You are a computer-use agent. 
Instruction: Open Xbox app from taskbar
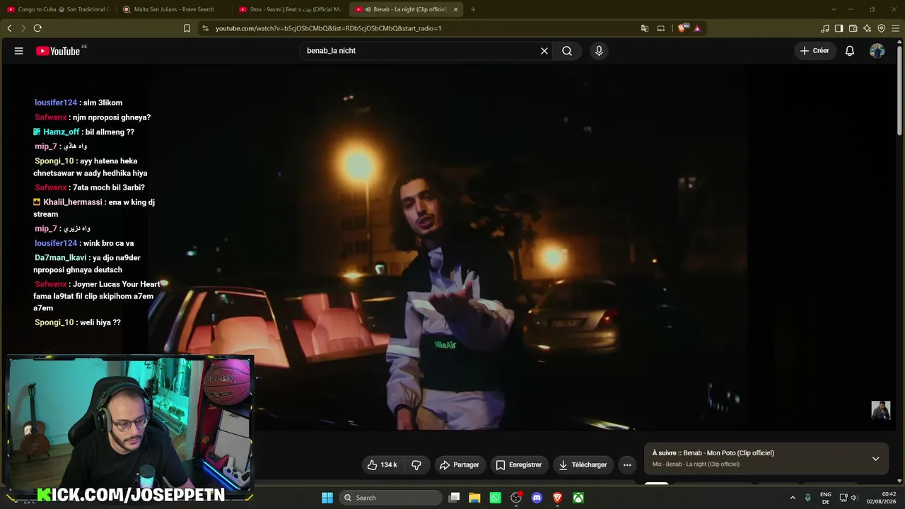pos(578,498)
